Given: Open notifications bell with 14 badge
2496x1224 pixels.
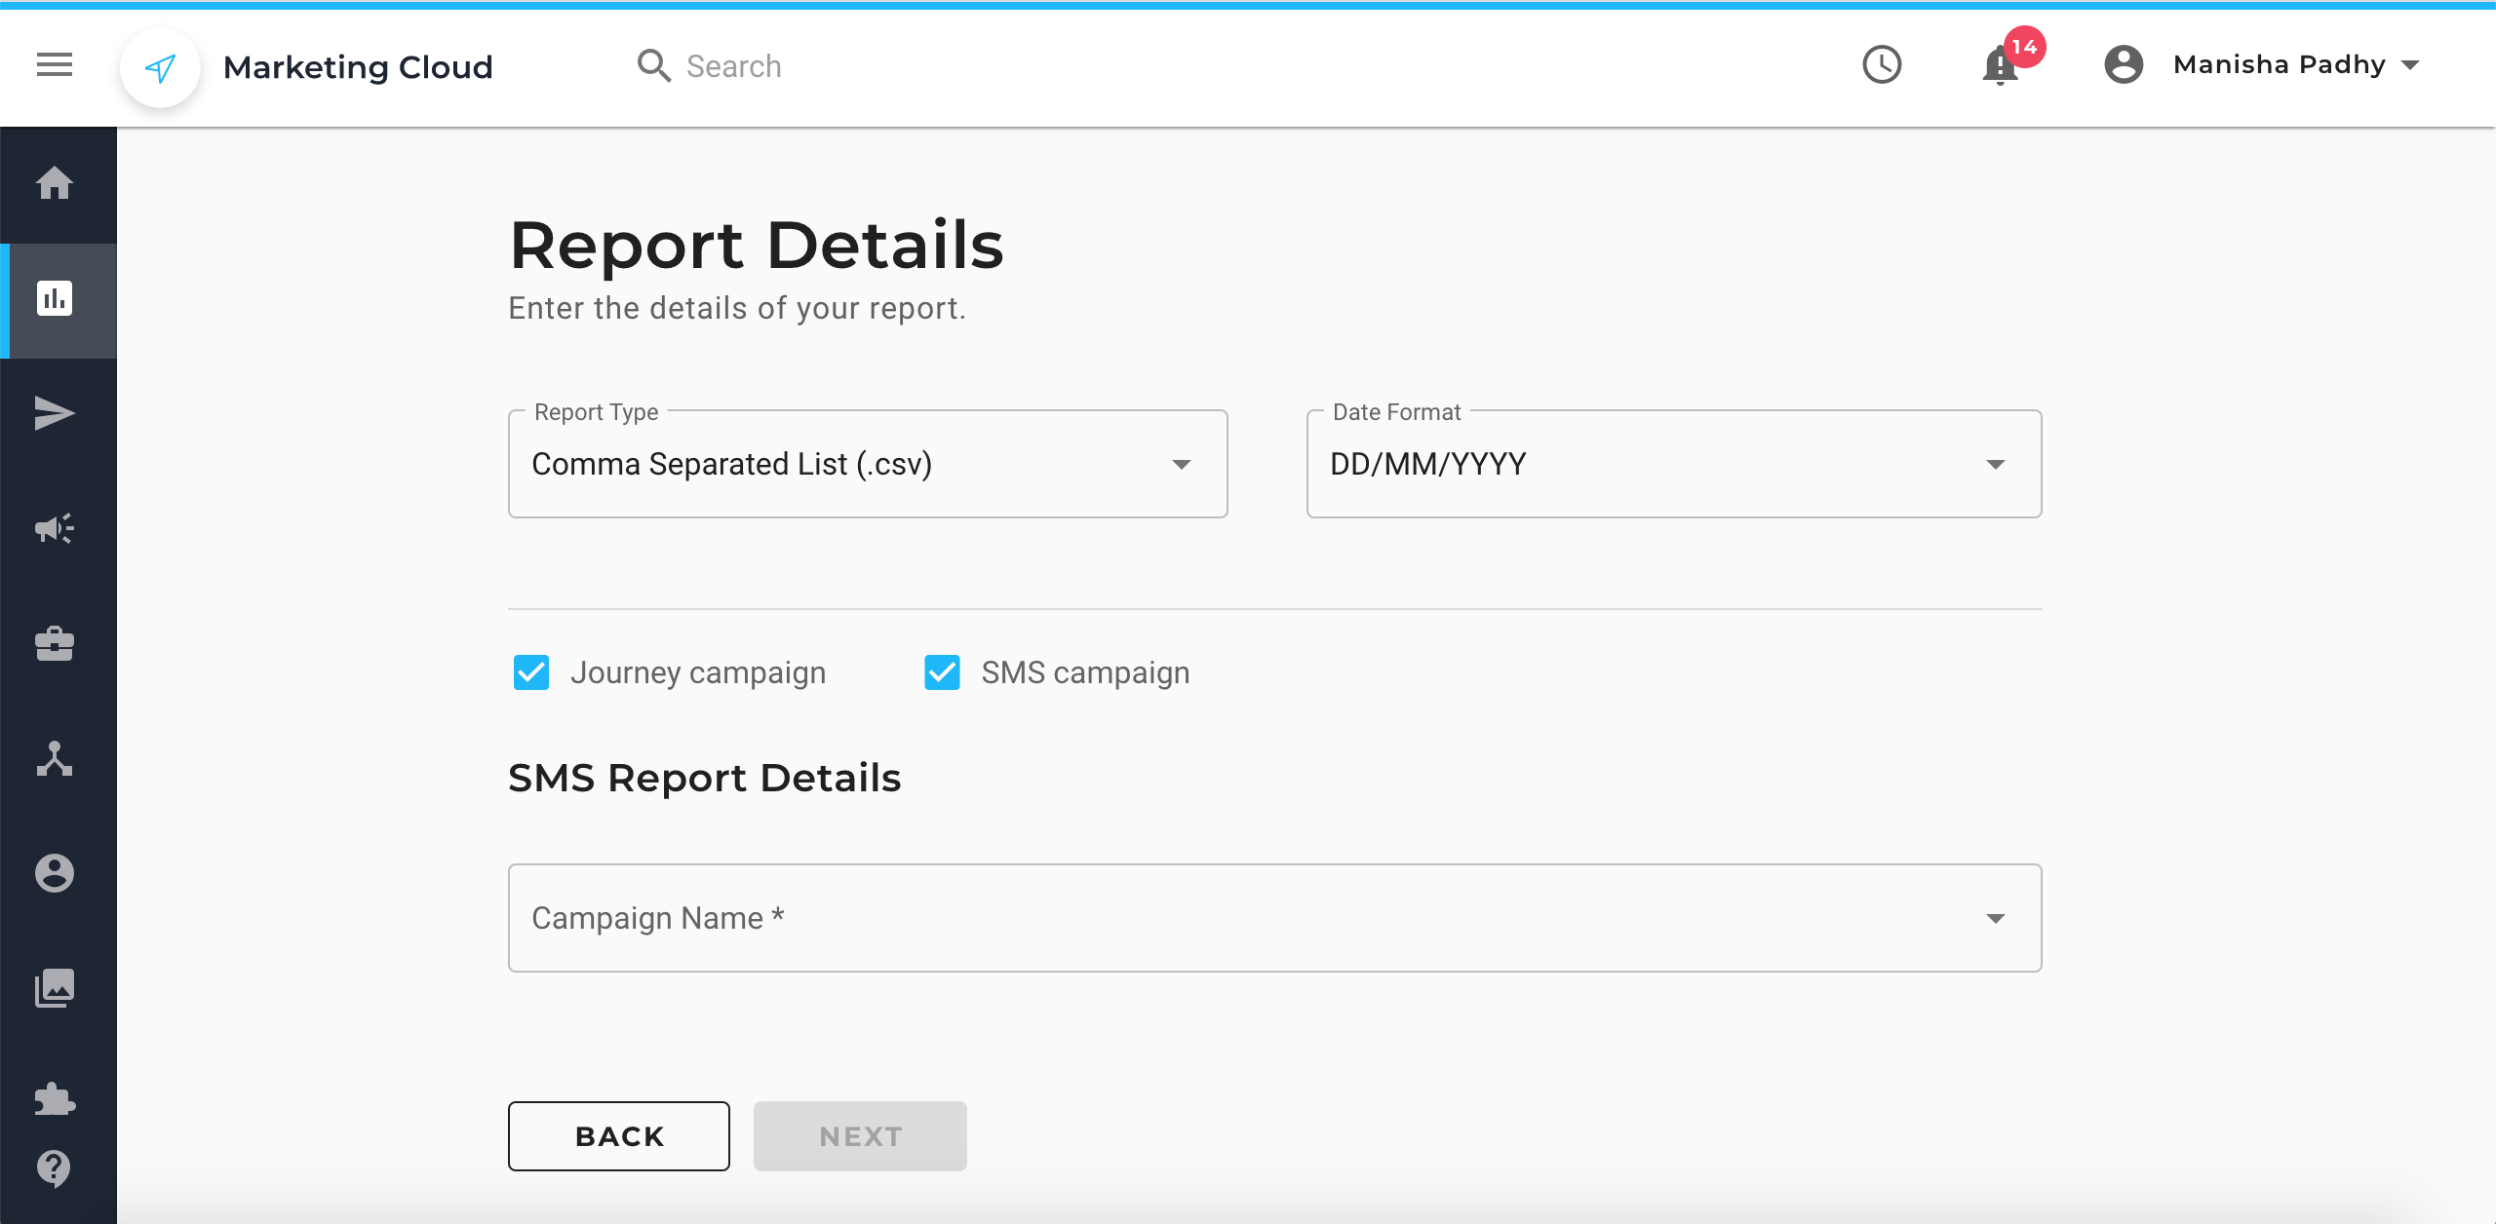Looking at the screenshot, I should [x=2001, y=65].
